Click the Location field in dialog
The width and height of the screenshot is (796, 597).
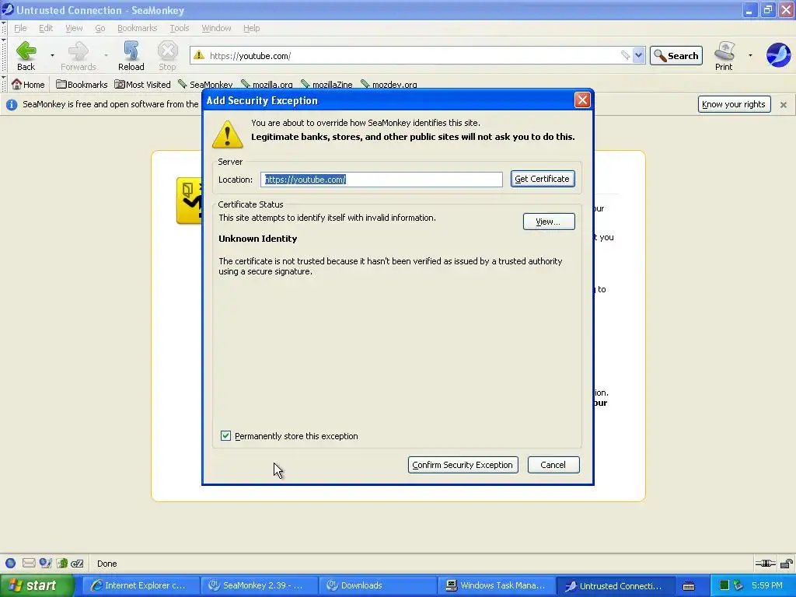point(381,180)
